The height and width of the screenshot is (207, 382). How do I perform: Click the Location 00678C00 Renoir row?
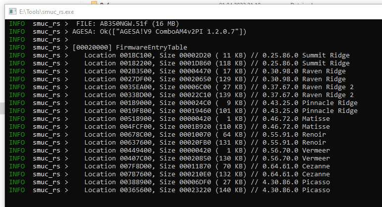point(167,134)
